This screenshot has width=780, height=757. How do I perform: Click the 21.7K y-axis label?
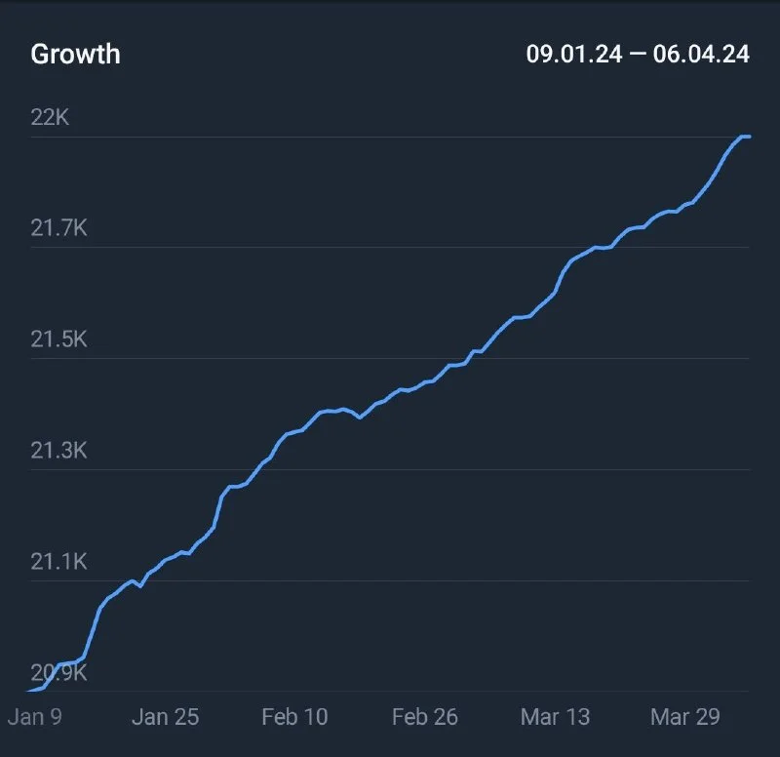[58, 228]
